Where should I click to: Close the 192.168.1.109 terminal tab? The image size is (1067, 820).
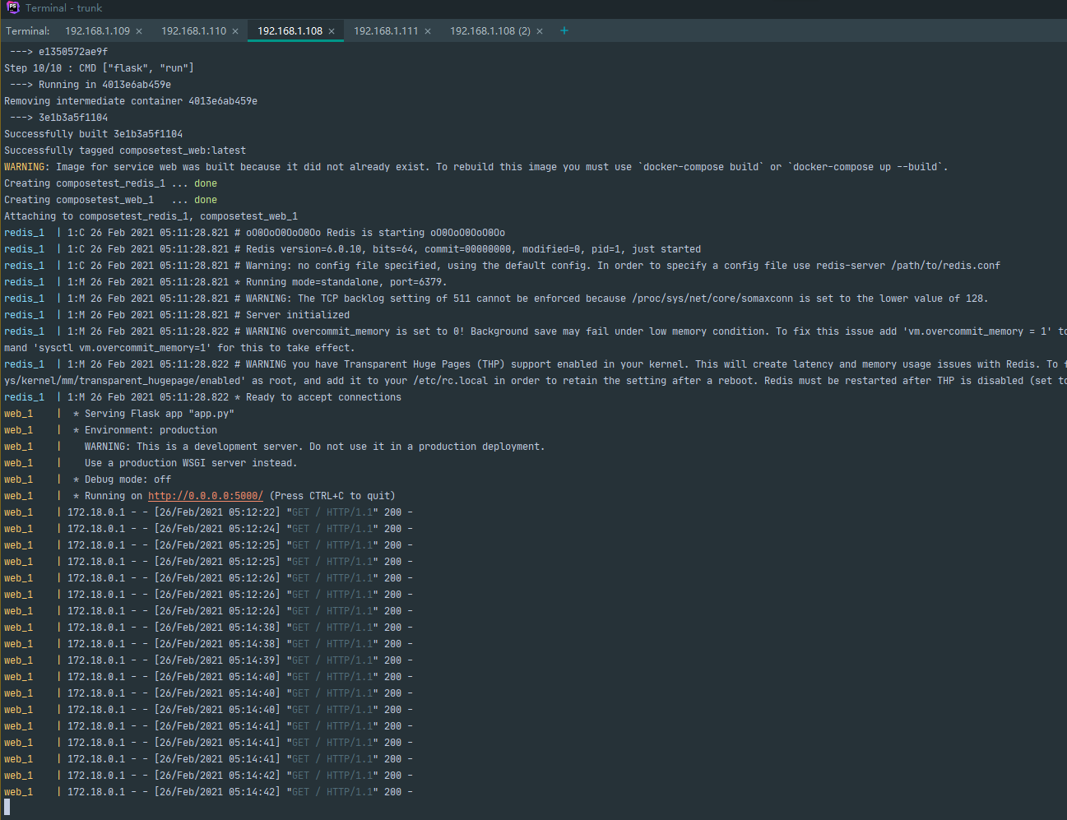tap(139, 31)
